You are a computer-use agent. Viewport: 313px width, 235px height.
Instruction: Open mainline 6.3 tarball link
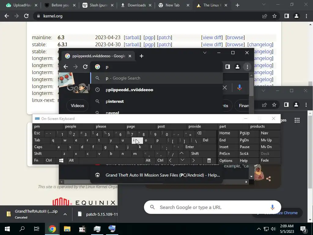[132, 37]
